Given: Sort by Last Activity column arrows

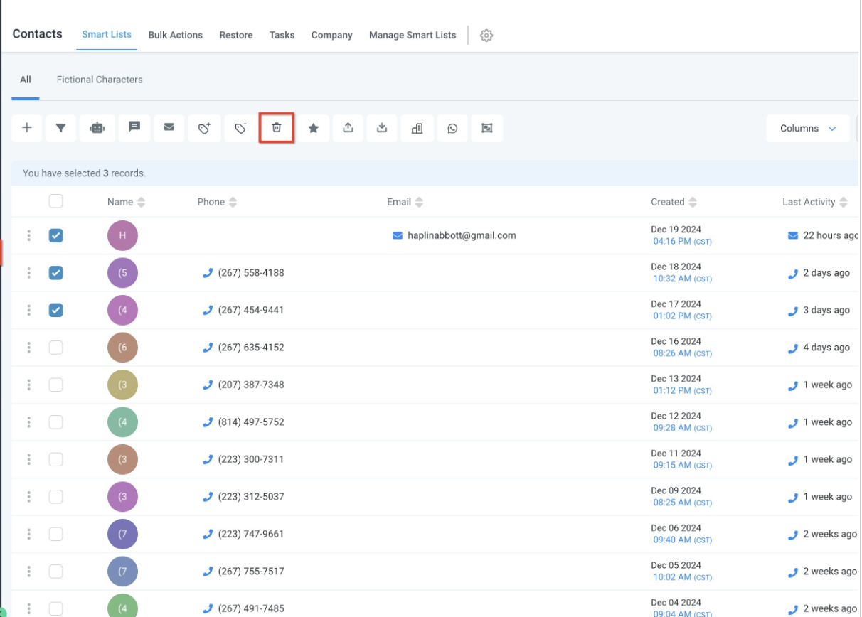Looking at the screenshot, I should tap(844, 203).
